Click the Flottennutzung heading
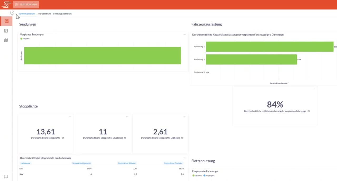This screenshot has width=337, height=181. [x=203, y=161]
